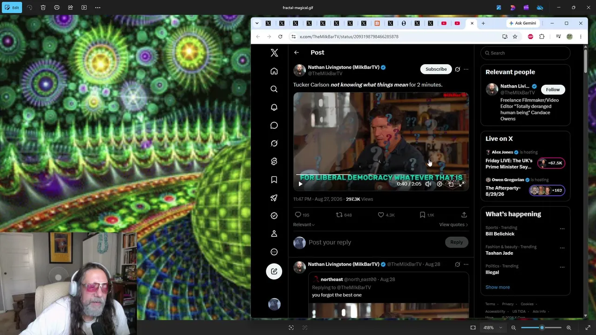Go to the X Home feed
Screen dimensions: 596x335
tap(274, 71)
